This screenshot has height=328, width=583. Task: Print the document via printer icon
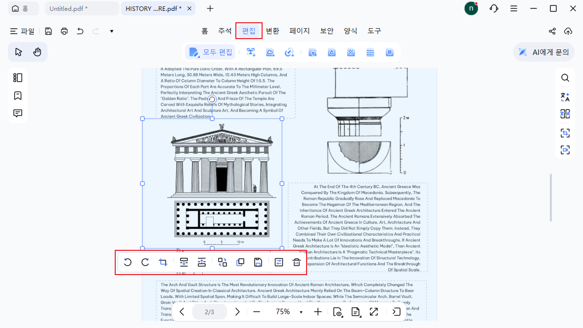point(64,31)
